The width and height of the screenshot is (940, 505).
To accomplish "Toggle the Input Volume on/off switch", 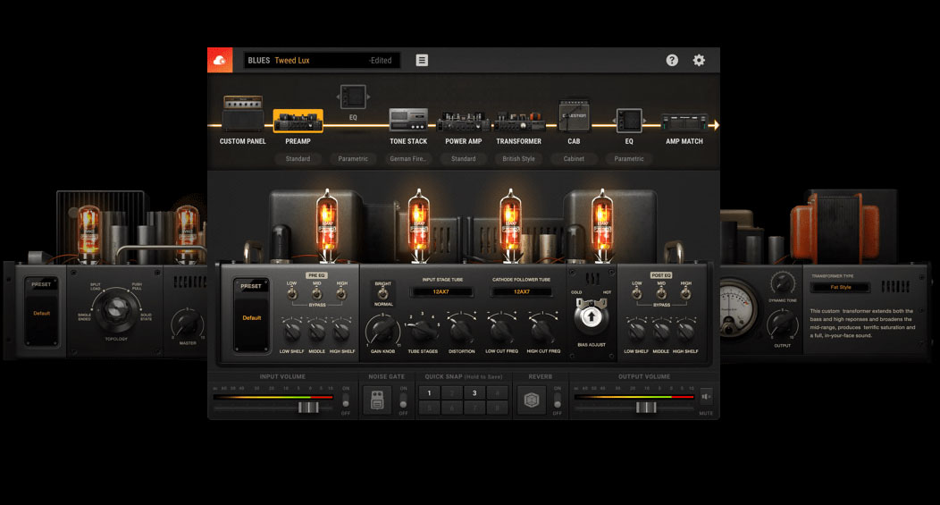I will click(x=346, y=400).
